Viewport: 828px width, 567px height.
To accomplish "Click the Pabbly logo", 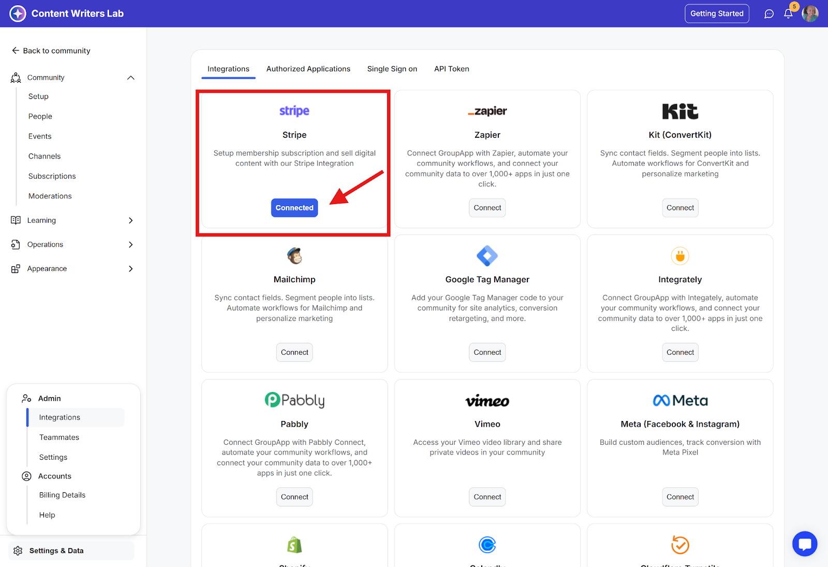I will click(x=294, y=400).
